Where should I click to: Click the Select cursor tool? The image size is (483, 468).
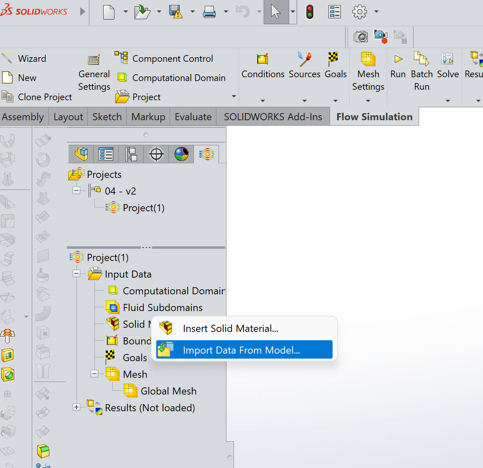276,12
